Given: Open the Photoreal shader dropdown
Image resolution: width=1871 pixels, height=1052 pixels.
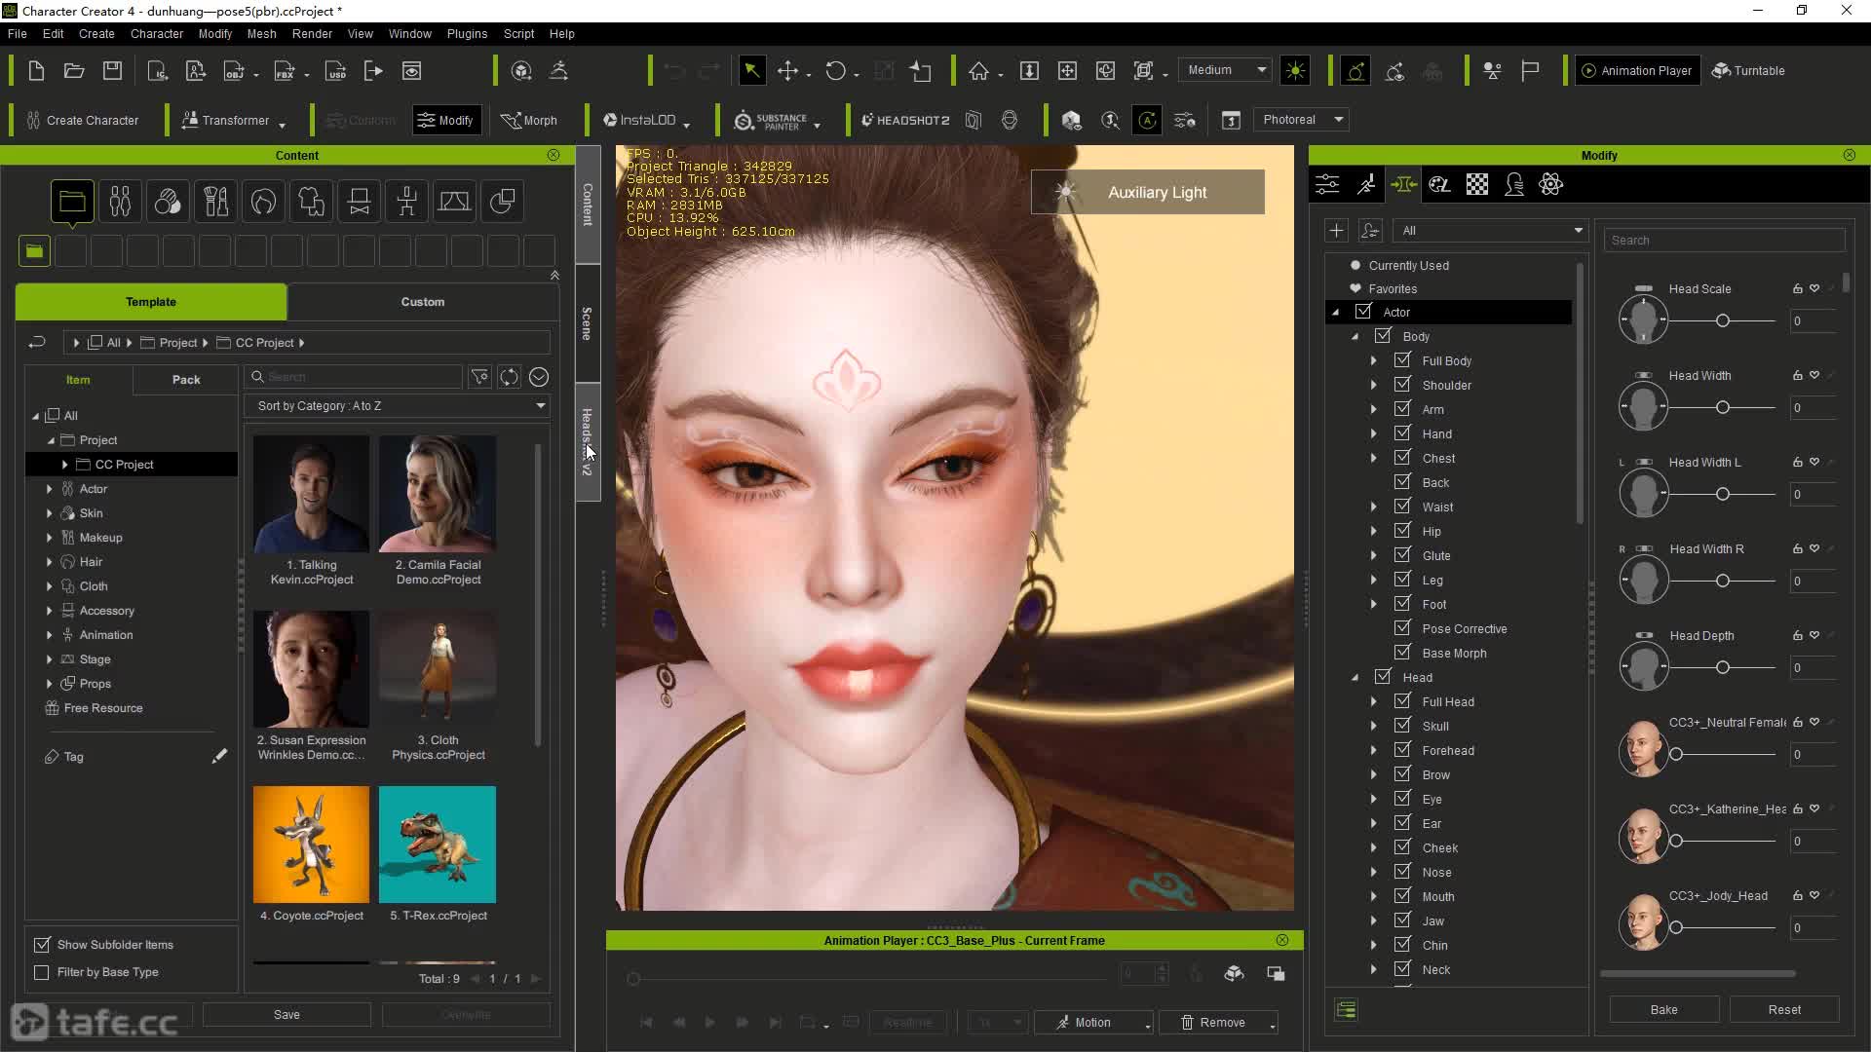Looking at the screenshot, I should point(1301,120).
